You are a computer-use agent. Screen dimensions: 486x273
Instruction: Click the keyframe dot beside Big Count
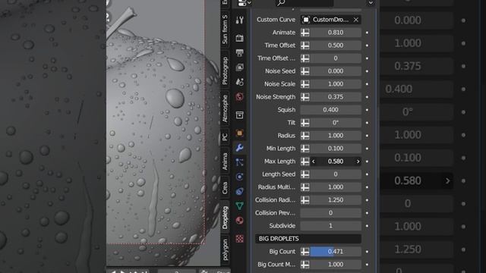pyautogui.click(x=367, y=252)
